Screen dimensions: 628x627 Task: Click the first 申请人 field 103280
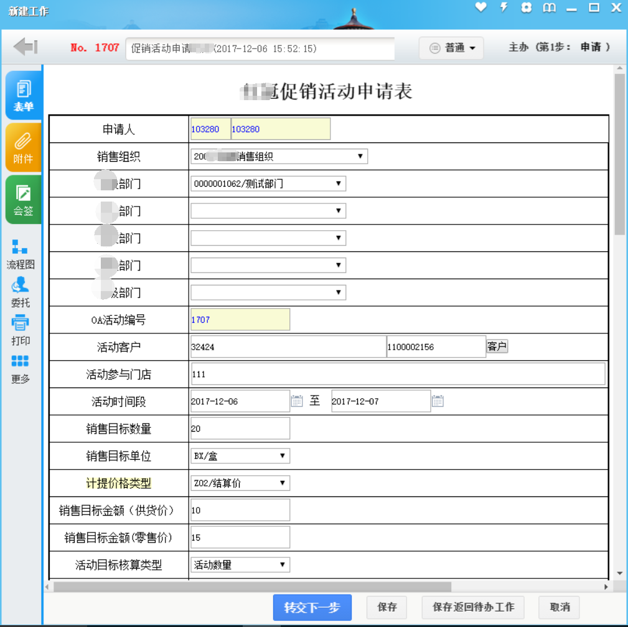pyautogui.click(x=210, y=129)
